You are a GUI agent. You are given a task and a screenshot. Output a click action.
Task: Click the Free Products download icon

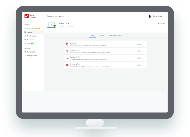(25, 36)
